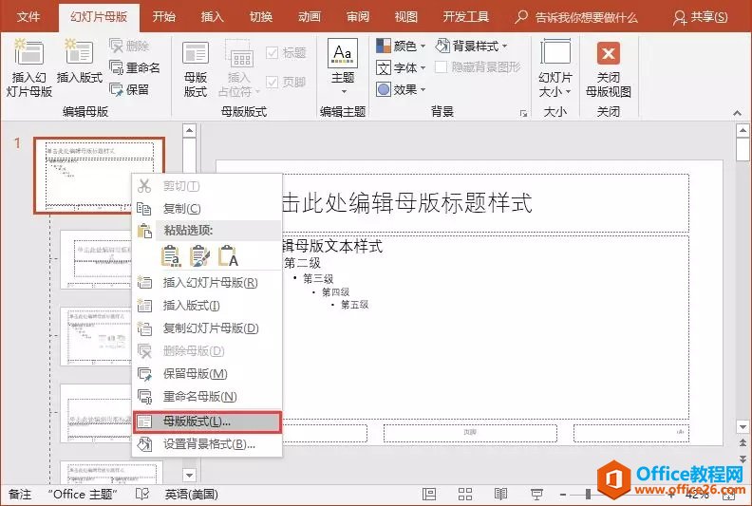This screenshot has width=752, height=506.
Task: Open Master Layout (母版版式) ribbon button
Action: click(x=196, y=68)
